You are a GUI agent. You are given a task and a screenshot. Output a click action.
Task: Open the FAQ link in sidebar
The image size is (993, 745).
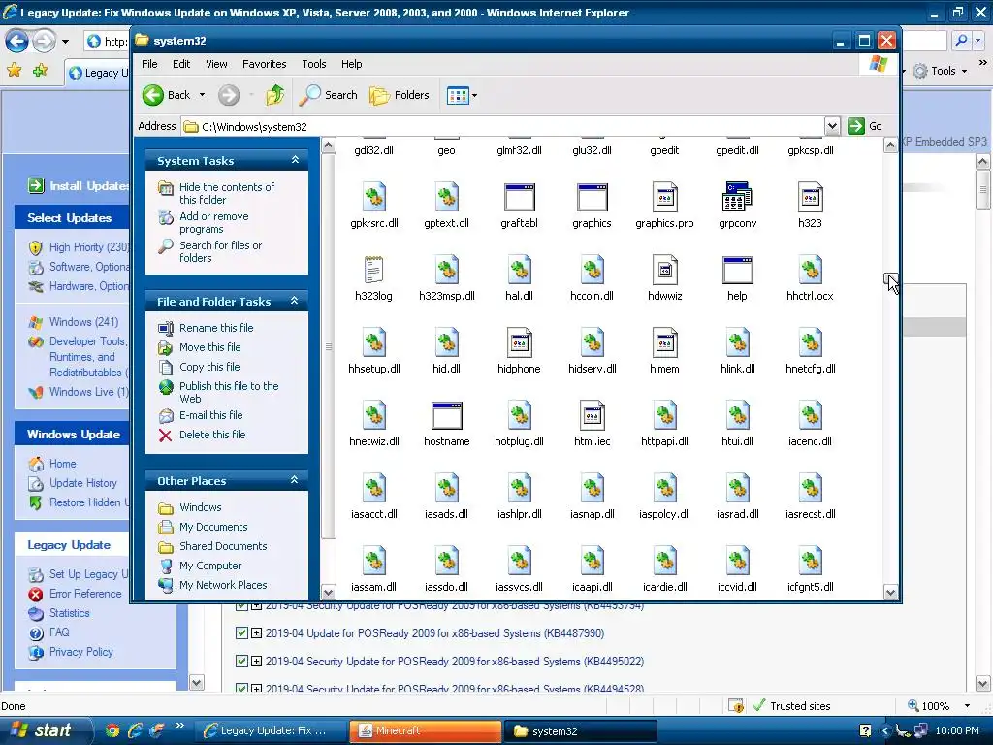pos(59,632)
